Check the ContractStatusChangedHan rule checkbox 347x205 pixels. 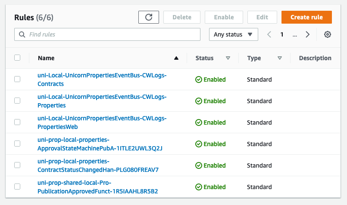pyautogui.click(x=17, y=165)
